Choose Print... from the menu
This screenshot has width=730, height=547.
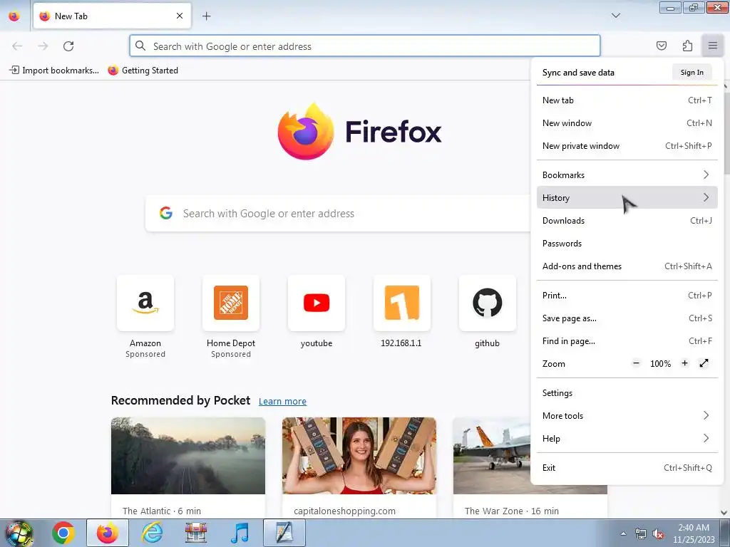(627, 296)
